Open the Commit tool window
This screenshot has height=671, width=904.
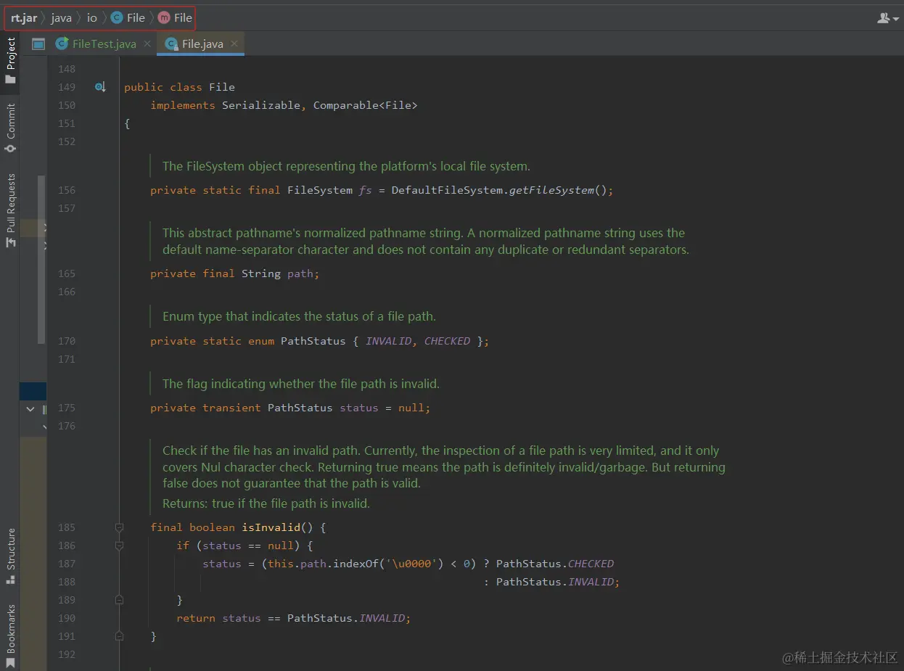pyautogui.click(x=10, y=127)
